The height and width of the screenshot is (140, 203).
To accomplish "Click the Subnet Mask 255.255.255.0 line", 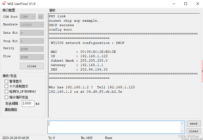I will pos(79,61).
